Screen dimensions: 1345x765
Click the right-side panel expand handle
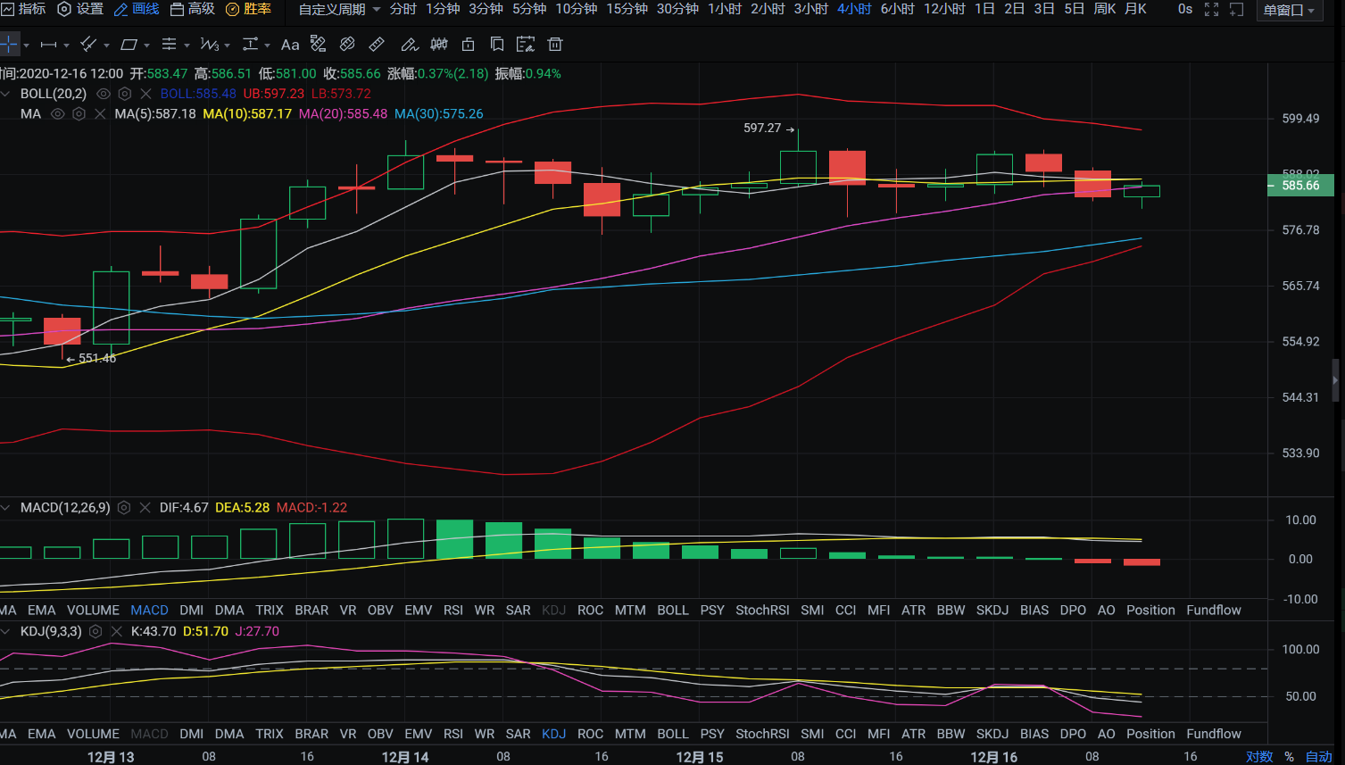tap(1335, 380)
